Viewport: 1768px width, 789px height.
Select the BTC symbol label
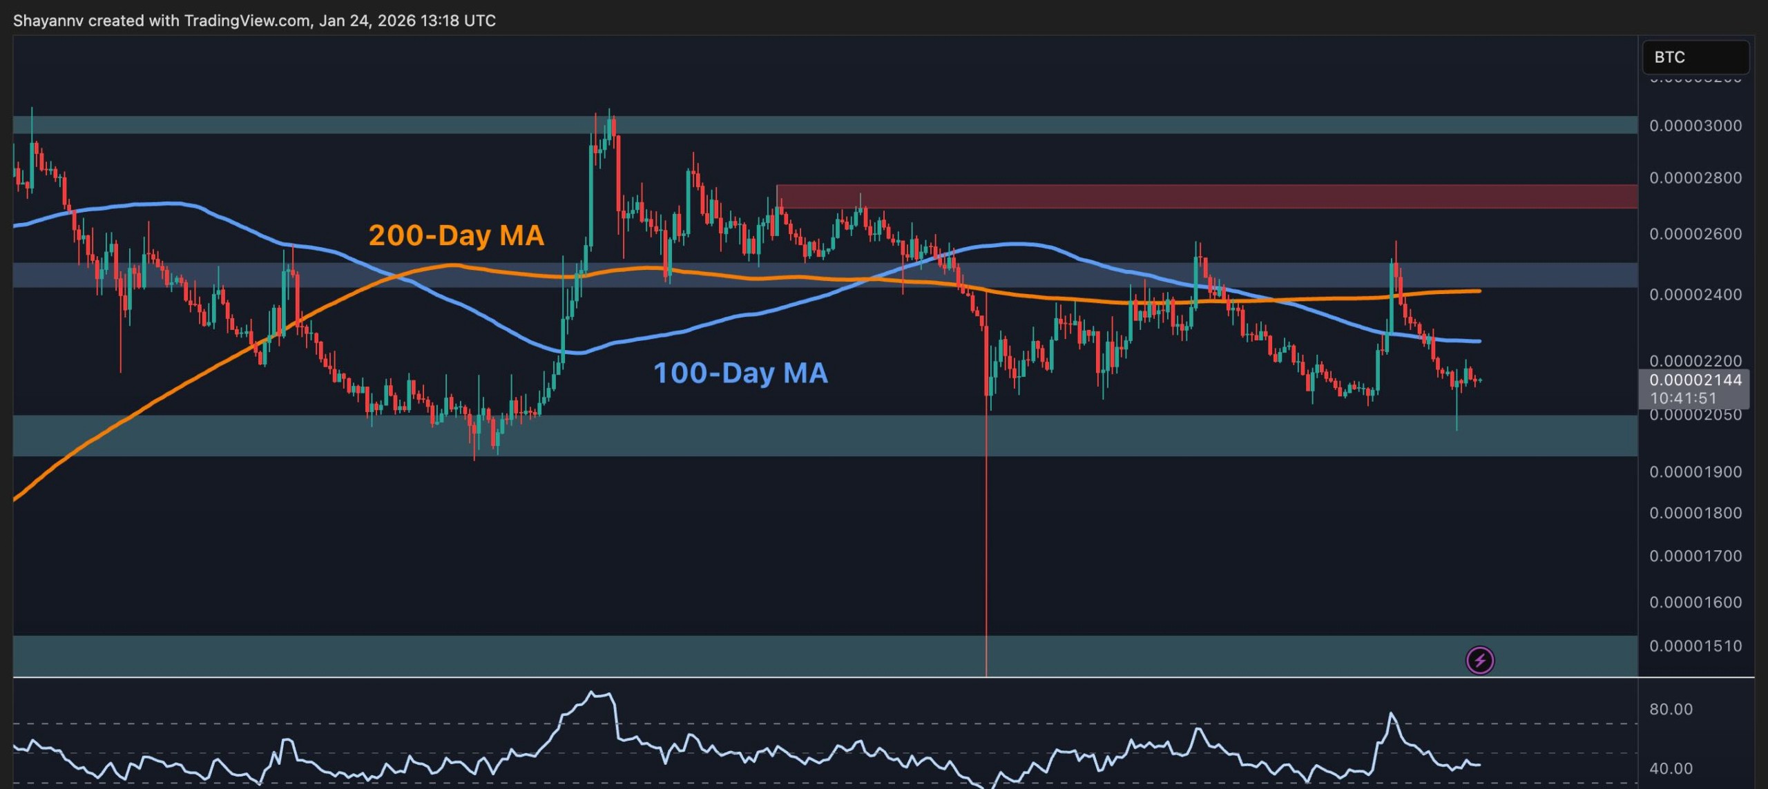(x=1669, y=58)
